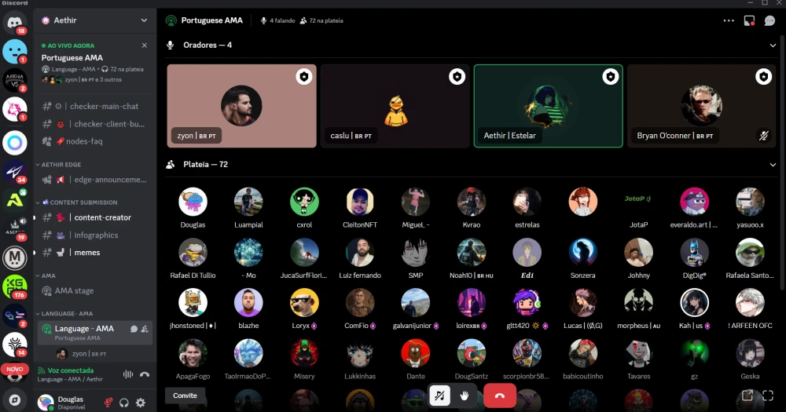
Task: Click the Portuguese AMA live event title
Action: [x=72, y=57]
